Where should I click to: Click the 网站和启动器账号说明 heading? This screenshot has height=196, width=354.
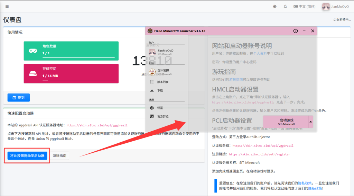242,46
